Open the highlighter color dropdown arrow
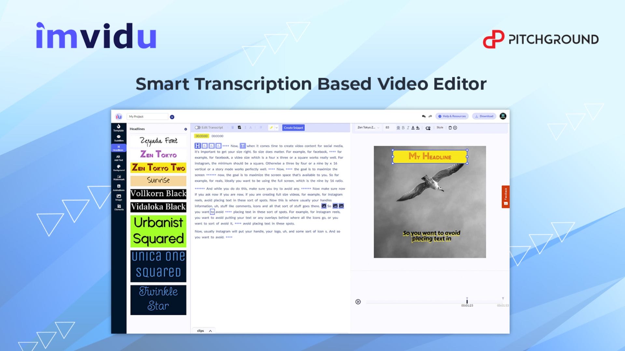The image size is (625, 351). coord(277,128)
